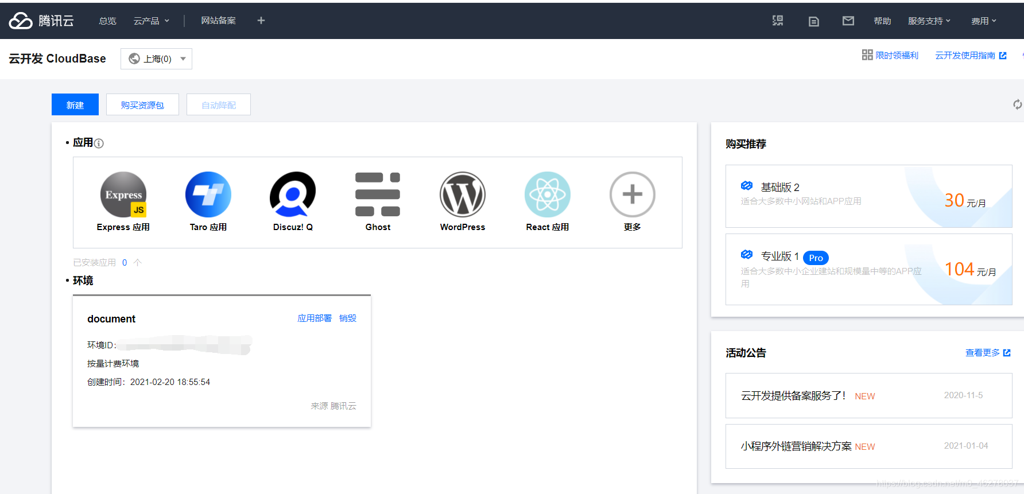Viewport: 1024px width, 494px height.
Task: Select the Express app template
Action: [x=123, y=201]
